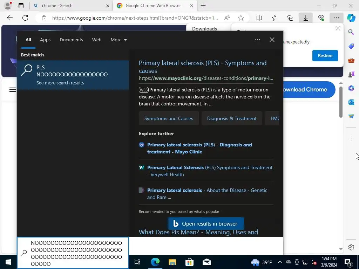
Task: Select the All search filter tab
Action: [28, 40]
